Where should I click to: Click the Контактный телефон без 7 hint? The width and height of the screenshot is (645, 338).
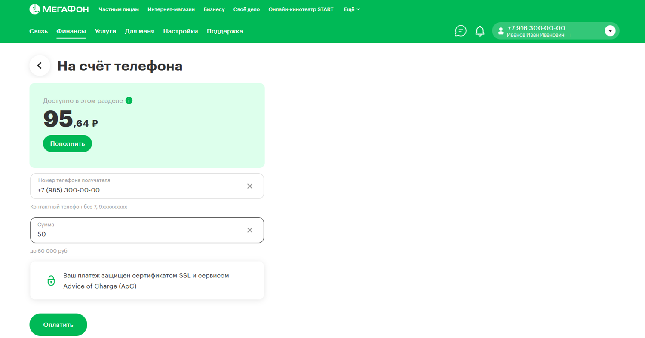click(79, 207)
